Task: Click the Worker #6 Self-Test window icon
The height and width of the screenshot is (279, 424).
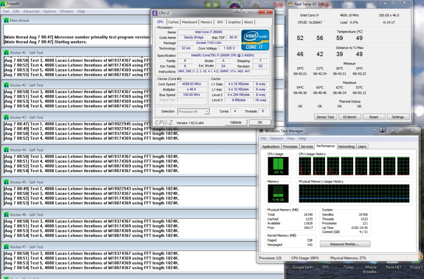Action: click(6, 214)
